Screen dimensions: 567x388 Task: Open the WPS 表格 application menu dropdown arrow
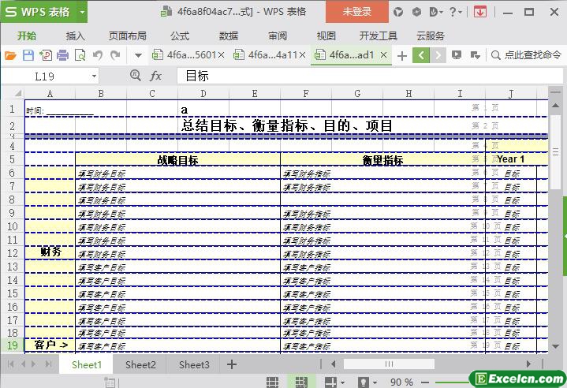[82, 13]
